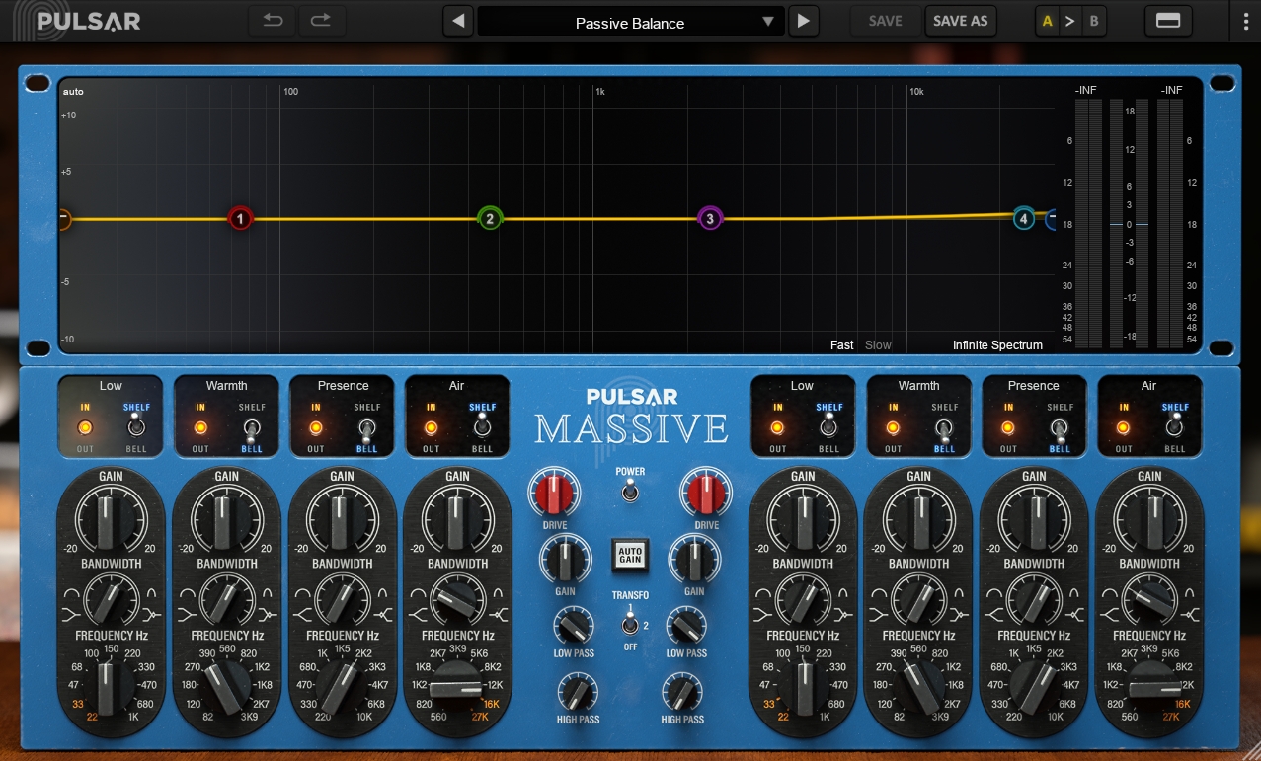Redo the last undone change
The image size is (1261, 761).
[x=320, y=21]
